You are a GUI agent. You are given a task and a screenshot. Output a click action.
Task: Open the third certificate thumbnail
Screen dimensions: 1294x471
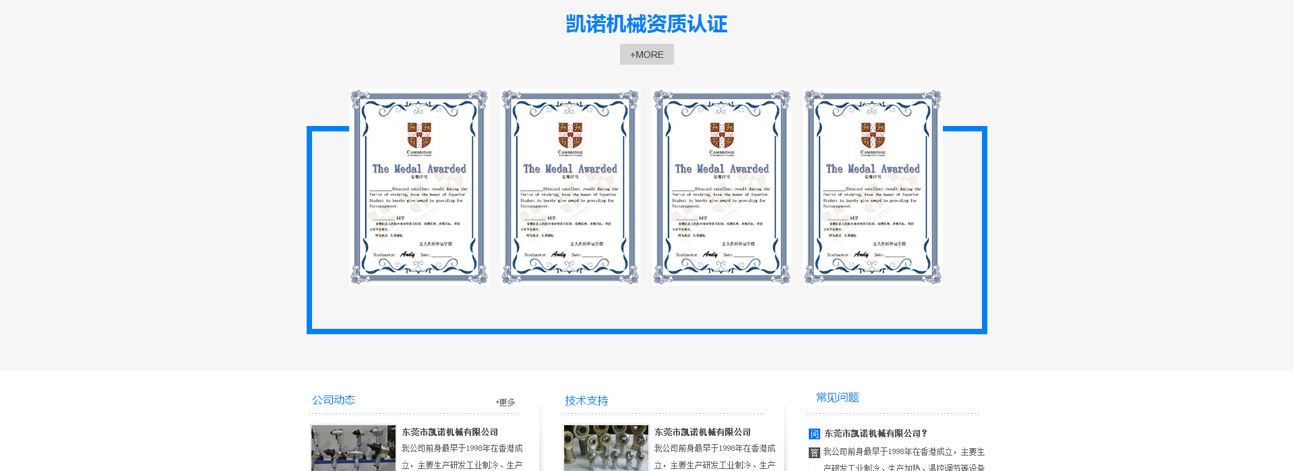click(x=722, y=187)
